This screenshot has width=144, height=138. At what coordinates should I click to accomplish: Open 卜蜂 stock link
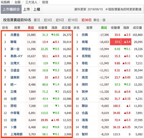coord(13,127)
